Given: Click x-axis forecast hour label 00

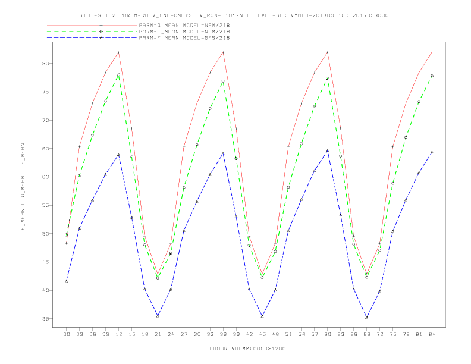Looking at the screenshot, I should tap(67, 334).
